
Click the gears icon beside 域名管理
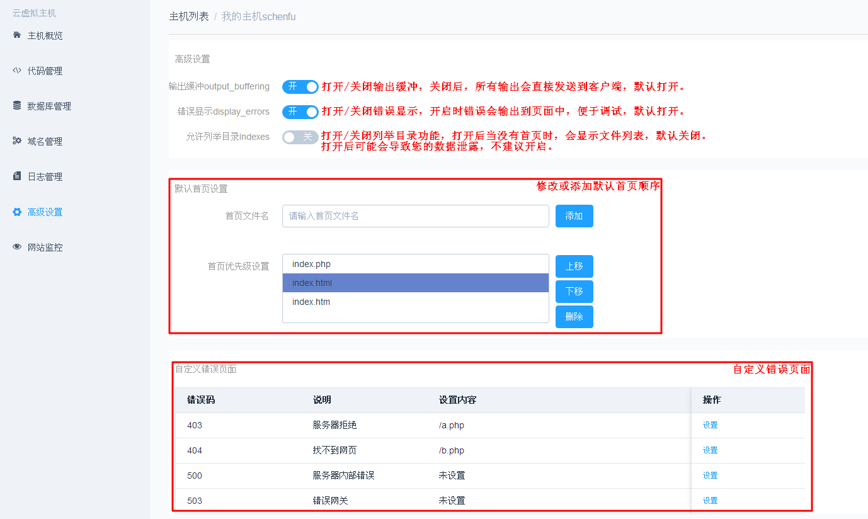[17, 141]
